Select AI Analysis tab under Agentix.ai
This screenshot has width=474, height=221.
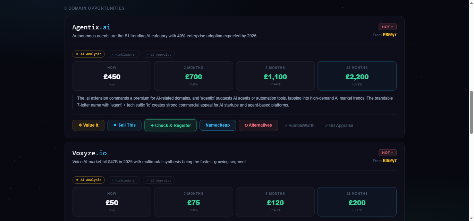point(88,54)
